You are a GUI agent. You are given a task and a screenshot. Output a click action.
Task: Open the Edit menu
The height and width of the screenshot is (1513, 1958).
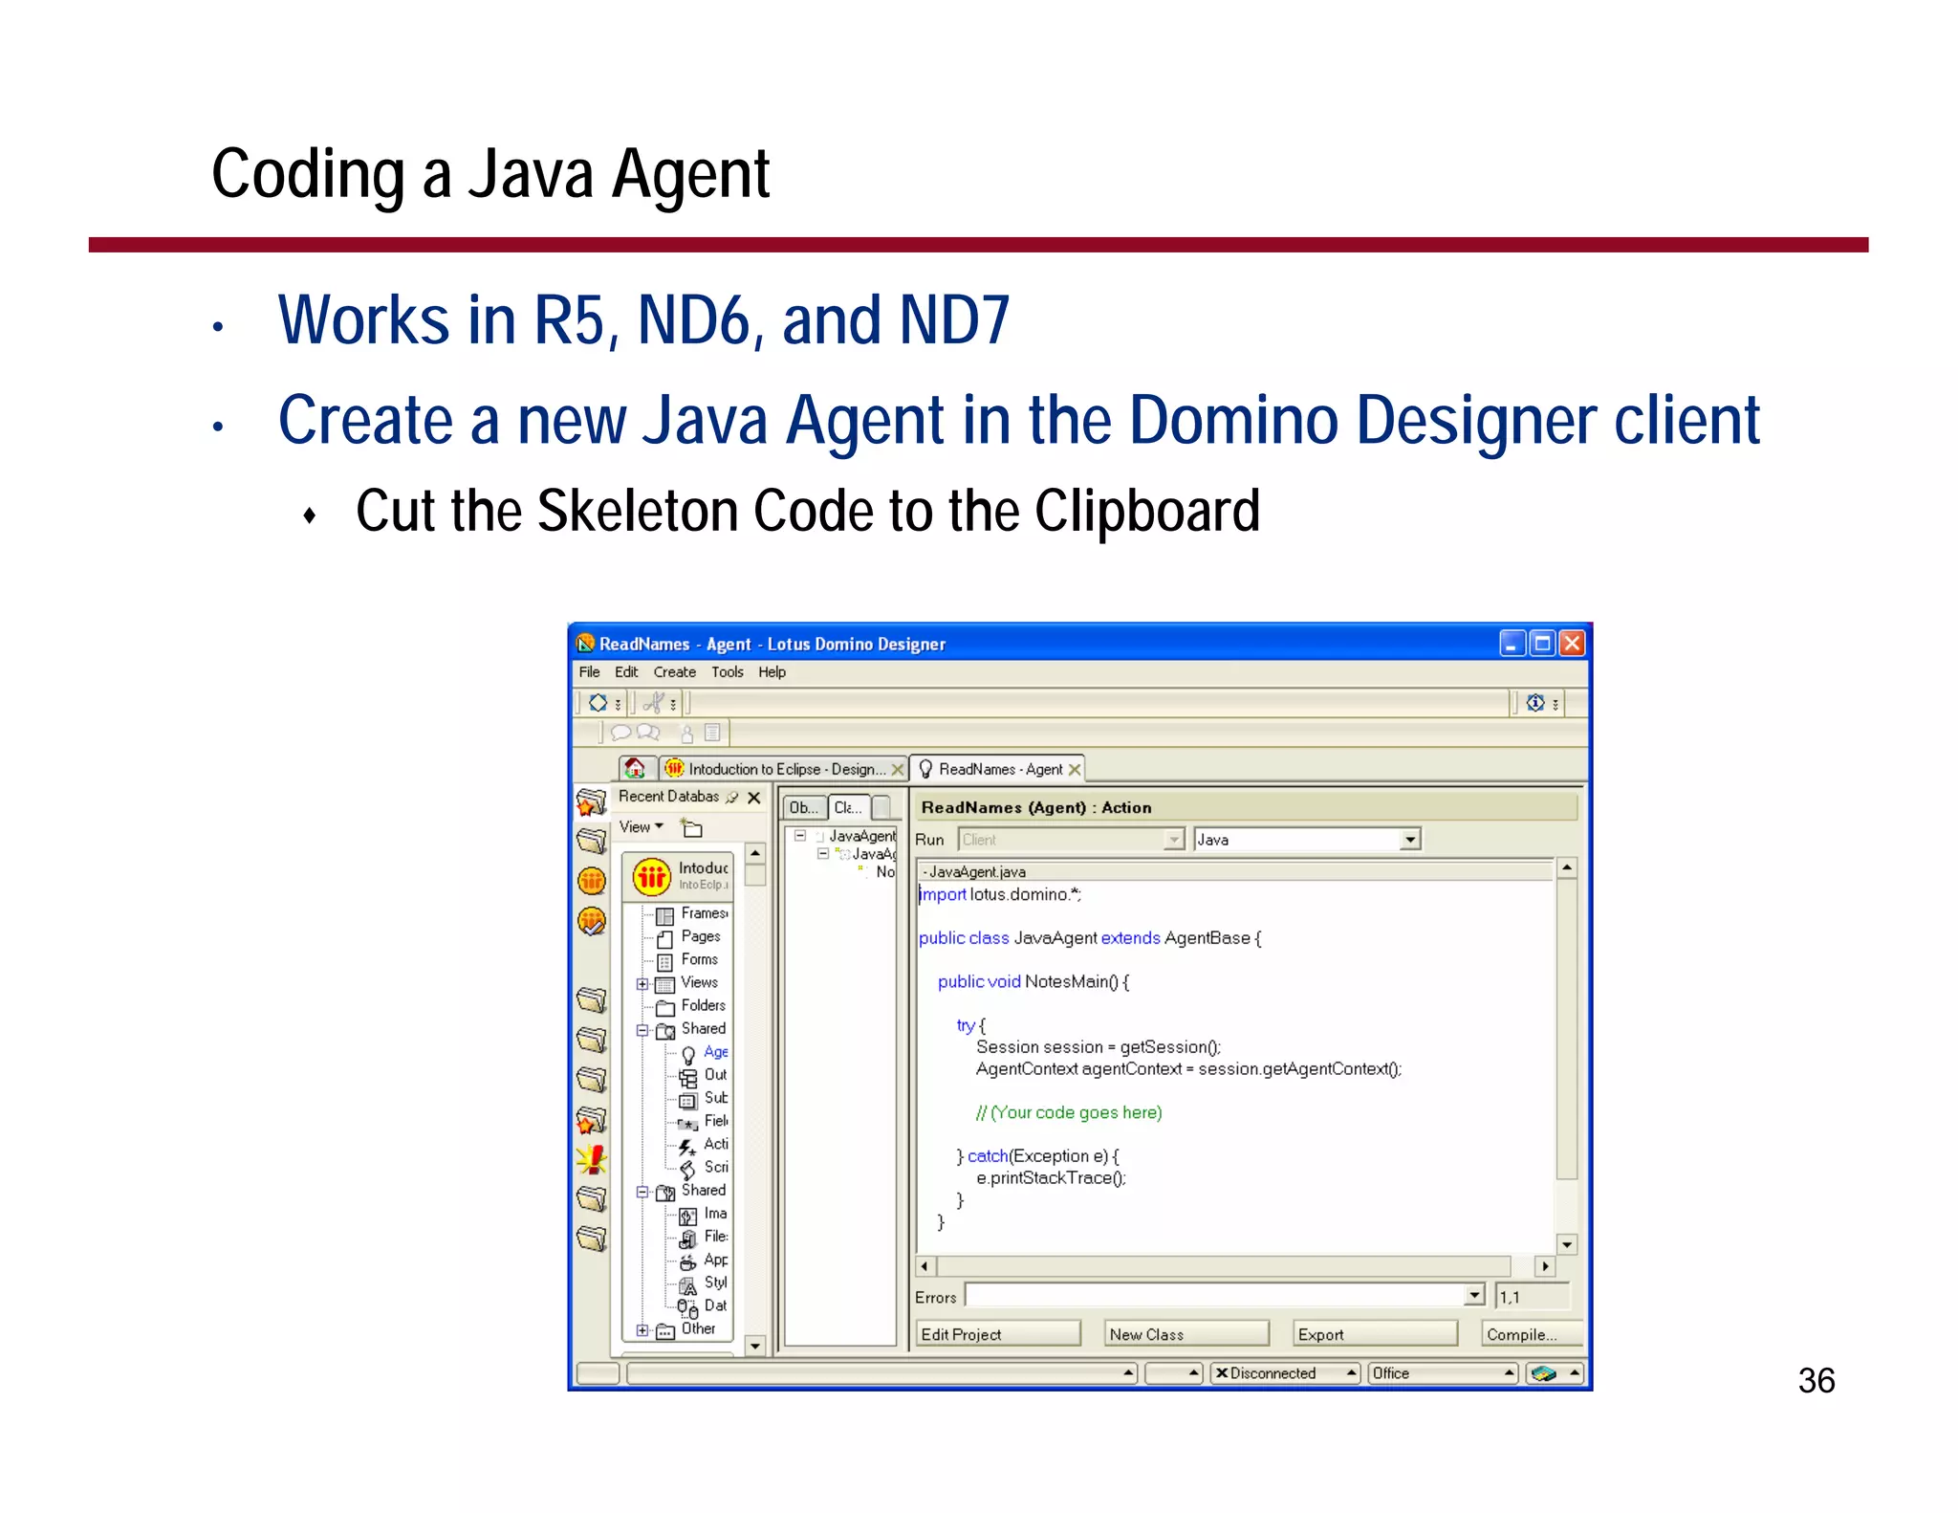pos(626,672)
